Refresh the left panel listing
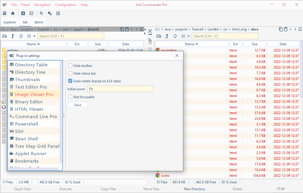 click(x=21, y=36)
